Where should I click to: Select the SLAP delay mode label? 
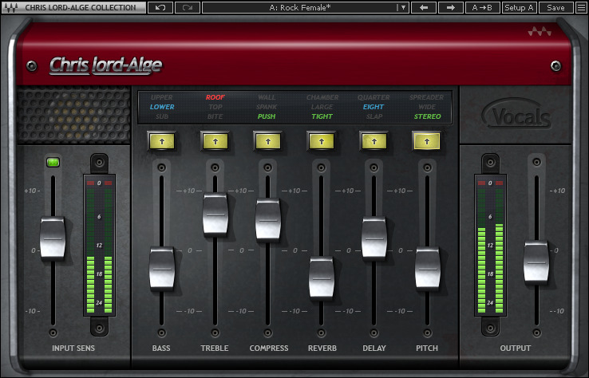(x=374, y=116)
